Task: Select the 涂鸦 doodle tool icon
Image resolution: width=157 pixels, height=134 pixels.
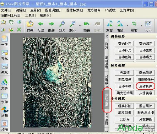Action: [x=4, y=110]
